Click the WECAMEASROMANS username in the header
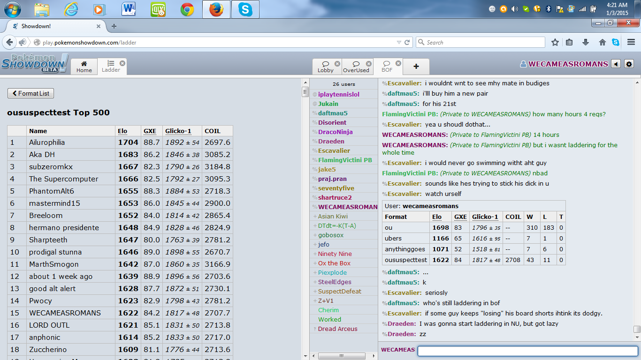 point(568,64)
